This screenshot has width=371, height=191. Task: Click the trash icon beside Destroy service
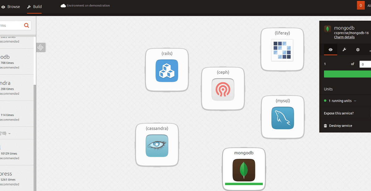pos(325,126)
